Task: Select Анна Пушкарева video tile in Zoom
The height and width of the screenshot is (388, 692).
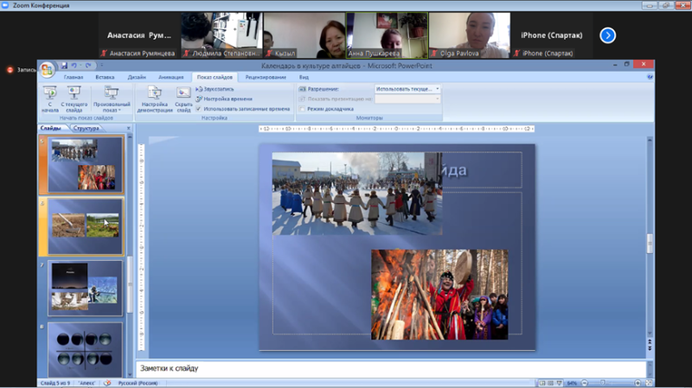Action: [387, 35]
